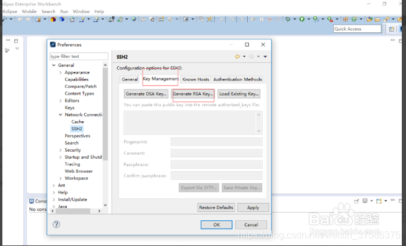Expand the Ant preferences node
This screenshot has height=246, width=406.
click(54, 186)
